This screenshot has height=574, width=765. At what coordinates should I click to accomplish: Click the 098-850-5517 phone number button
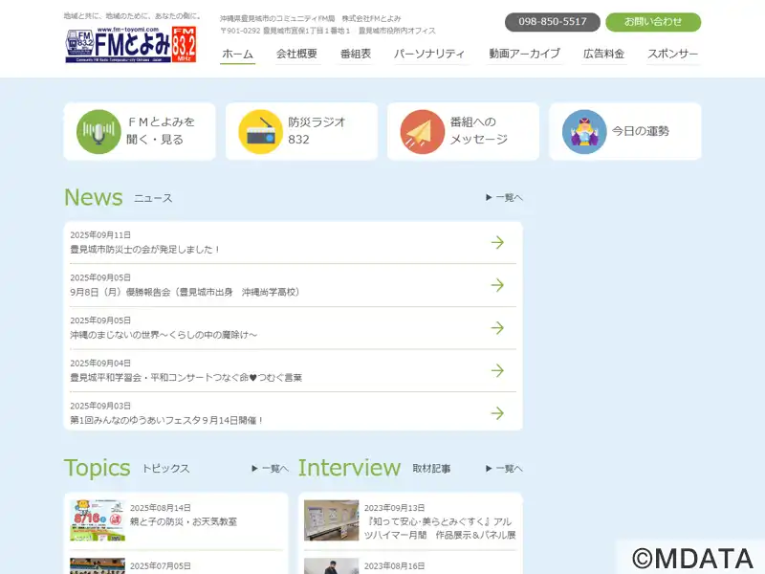(553, 22)
